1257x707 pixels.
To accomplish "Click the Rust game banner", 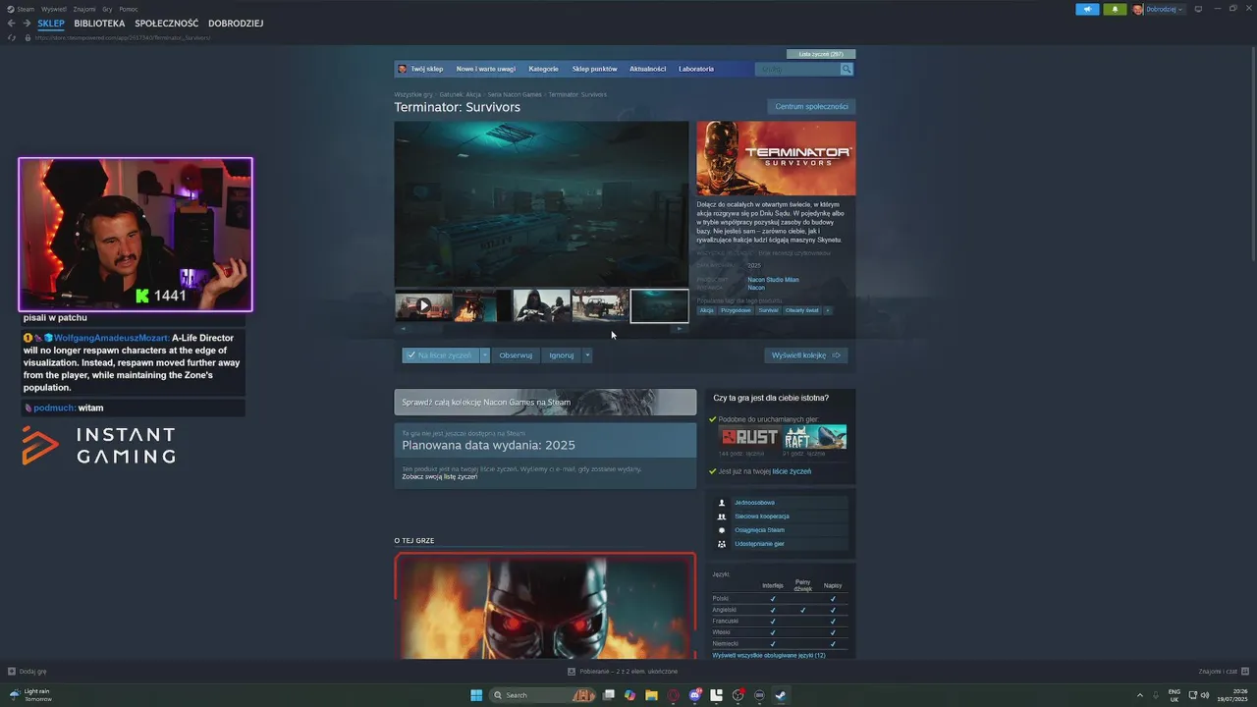I will tap(748, 437).
